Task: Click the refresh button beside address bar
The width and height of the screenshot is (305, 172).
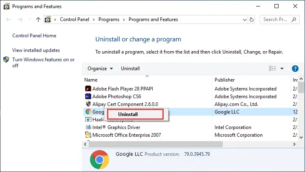Action: (x=252, y=19)
